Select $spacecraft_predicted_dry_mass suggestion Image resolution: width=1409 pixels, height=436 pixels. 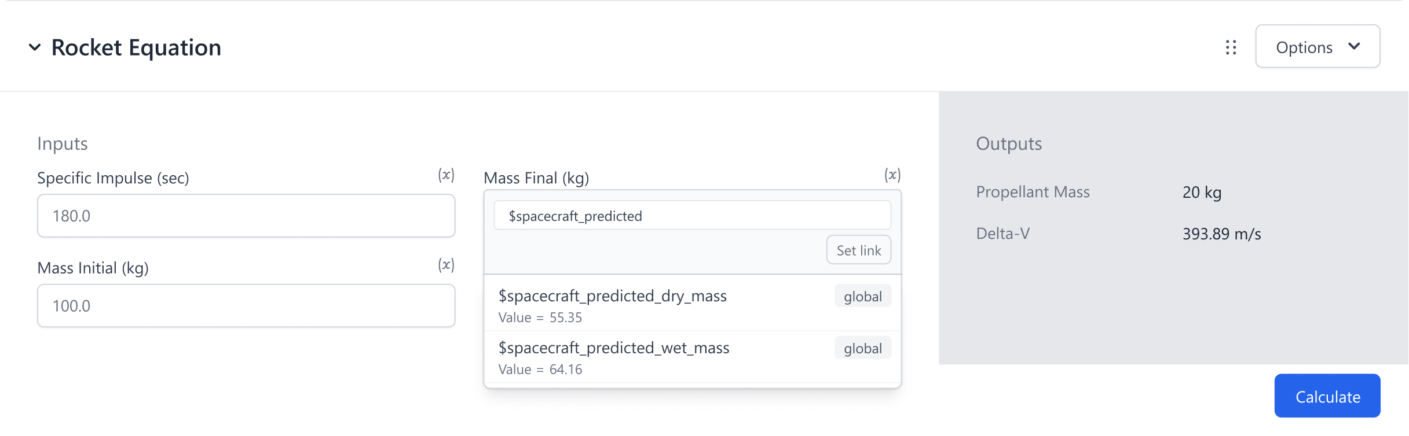pyautogui.click(x=613, y=296)
